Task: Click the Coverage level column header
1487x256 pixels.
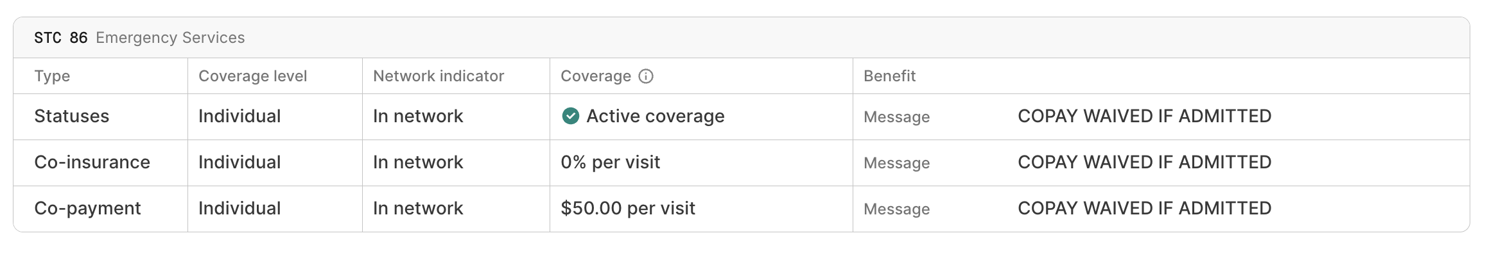Action: tap(253, 76)
